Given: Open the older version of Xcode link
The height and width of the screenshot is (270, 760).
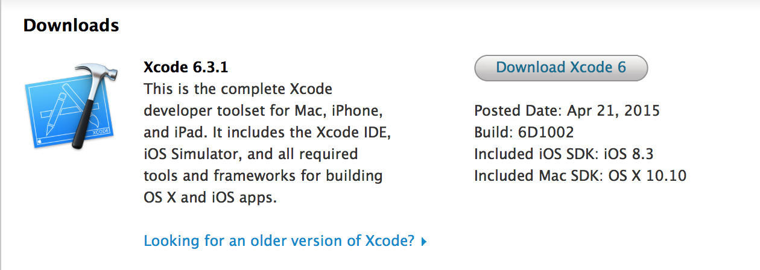Looking at the screenshot, I should click(279, 242).
